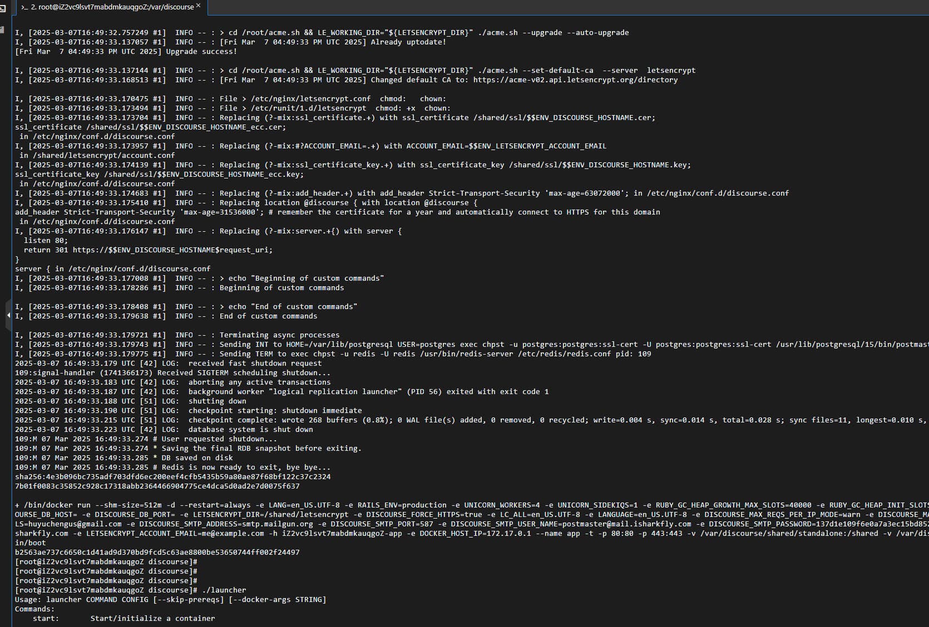The width and height of the screenshot is (929, 627).
Task: Click the sha256:4e3b096bc735 hash line
Action: tap(172, 477)
